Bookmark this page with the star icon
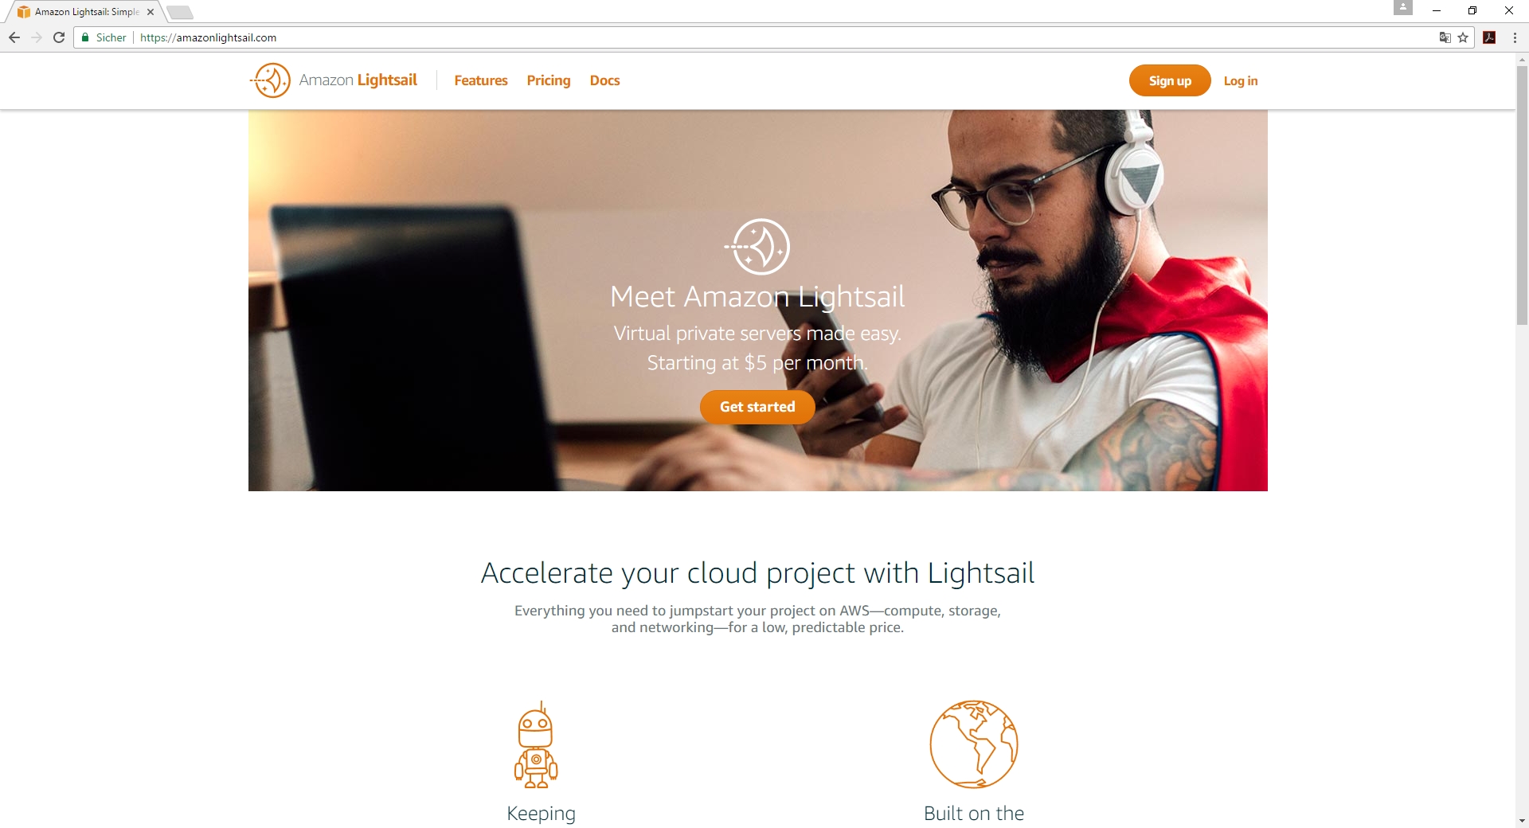Screen dimensions: 1529x828 (1463, 37)
